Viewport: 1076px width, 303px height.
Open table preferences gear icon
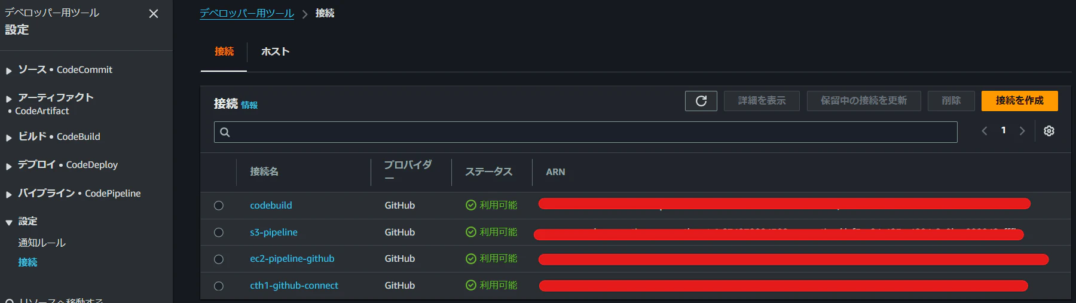coord(1049,131)
